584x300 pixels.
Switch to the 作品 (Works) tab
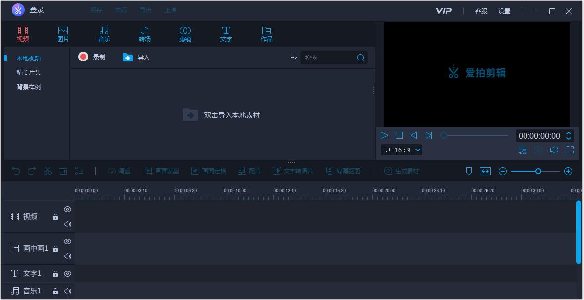click(266, 33)
